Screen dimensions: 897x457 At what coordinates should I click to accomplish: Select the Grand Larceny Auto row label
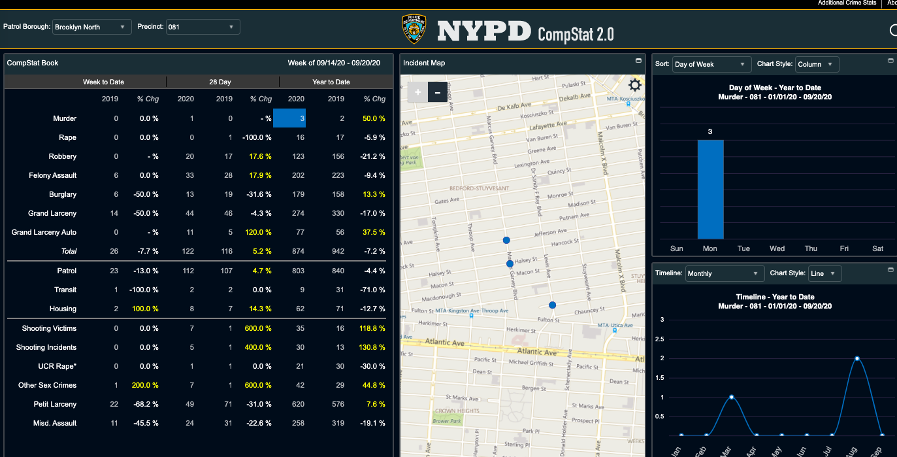click(44, 232)
